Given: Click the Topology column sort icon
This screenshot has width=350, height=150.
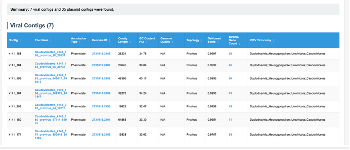Looking at the screenshot, I should pos(202,40).
